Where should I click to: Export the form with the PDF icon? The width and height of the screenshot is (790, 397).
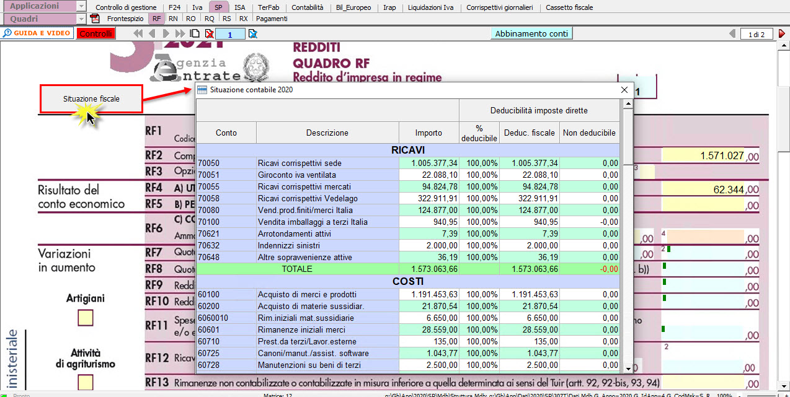95,19
